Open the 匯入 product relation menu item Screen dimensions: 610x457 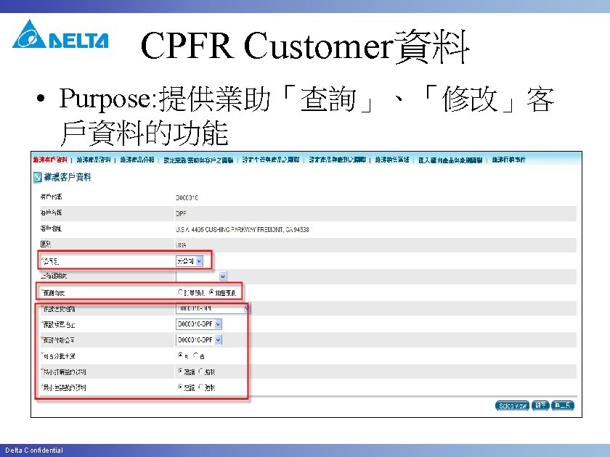(450, 160)
